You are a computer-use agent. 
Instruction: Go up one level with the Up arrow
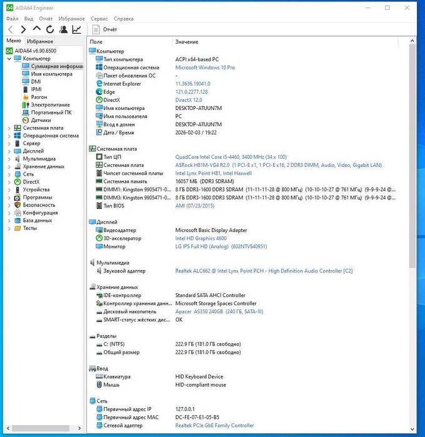tap(36, 29)
